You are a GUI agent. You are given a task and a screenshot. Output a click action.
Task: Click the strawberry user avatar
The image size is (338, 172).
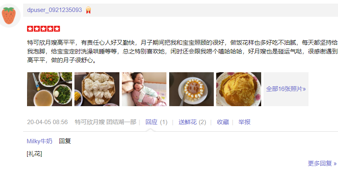[x=9, y=16]
